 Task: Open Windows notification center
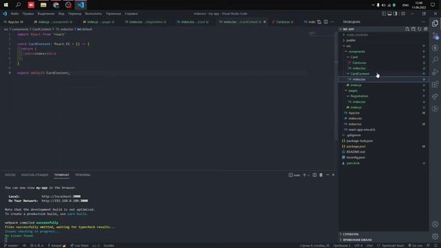coord(433,5)
